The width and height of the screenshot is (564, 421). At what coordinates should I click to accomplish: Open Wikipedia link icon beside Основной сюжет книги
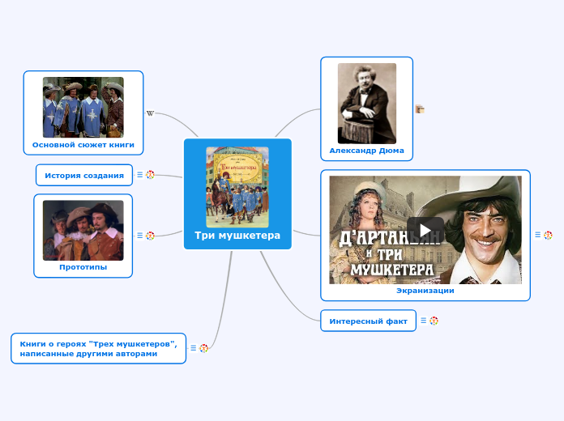pyautogui.click(x=150, y=113)
